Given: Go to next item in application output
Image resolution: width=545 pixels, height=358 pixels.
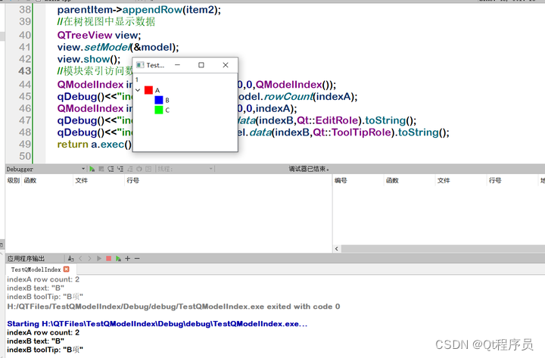Looking at the screenshot, I should (x=89, y=259).
